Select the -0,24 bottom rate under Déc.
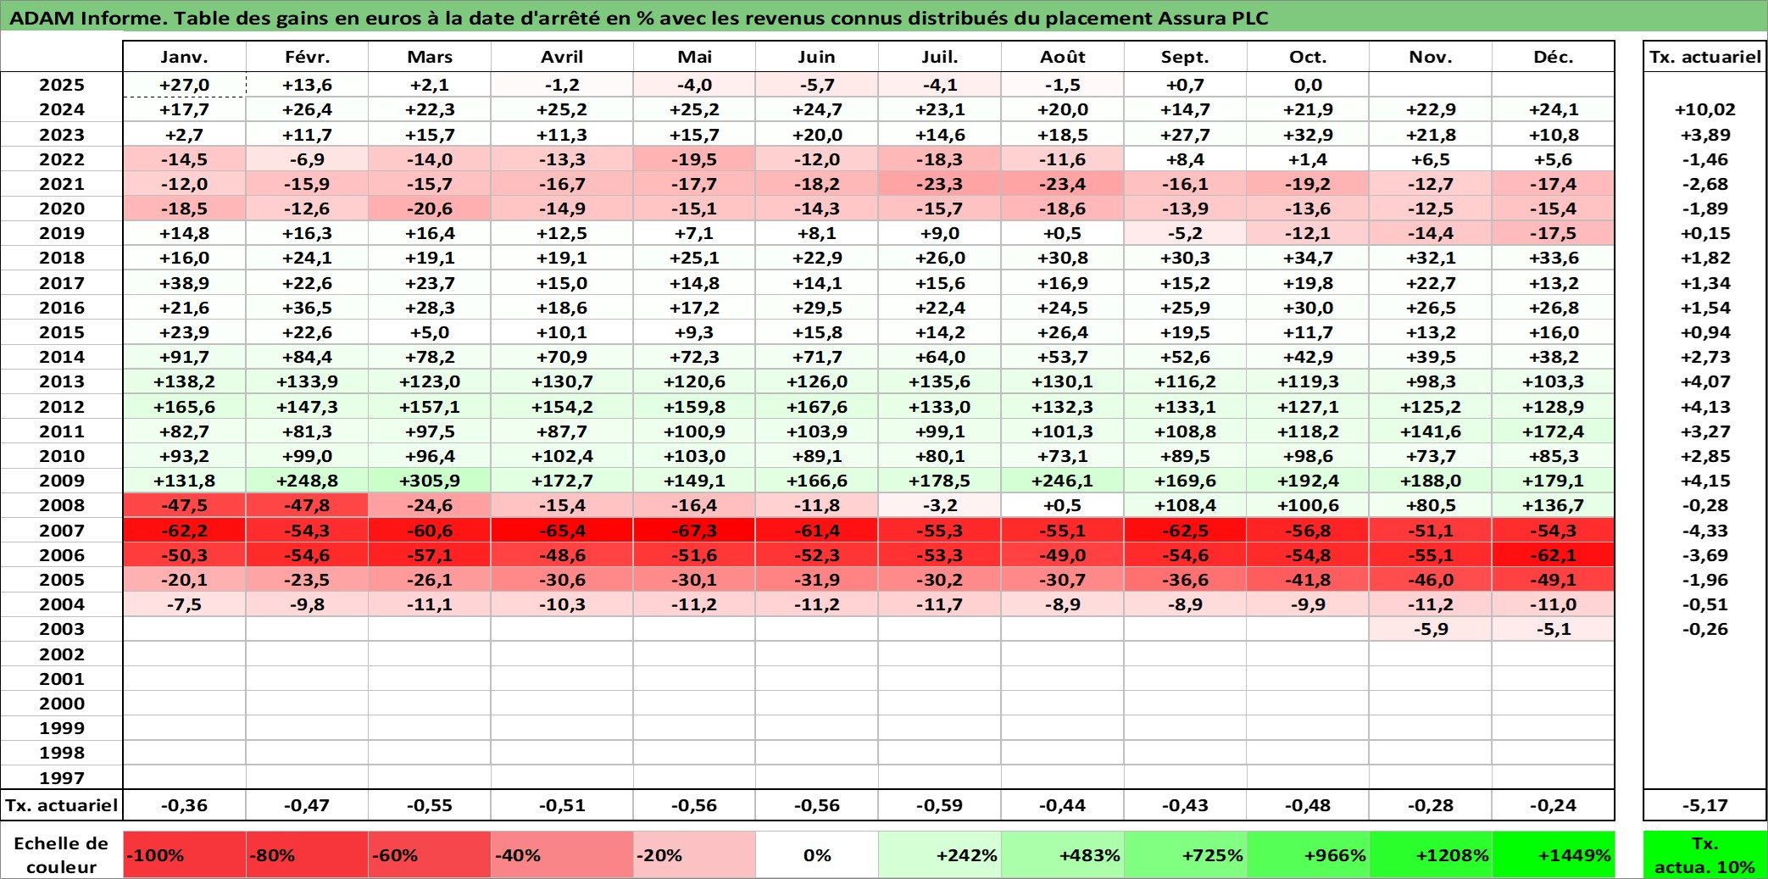 coord(1554,805)
